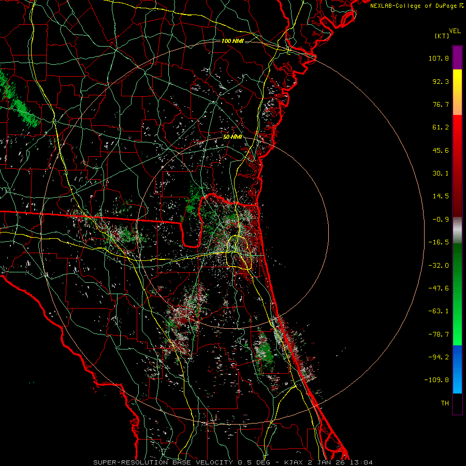Click the KJAX radar site identifier
Viewport: 466px width, 466px height.
294,462
